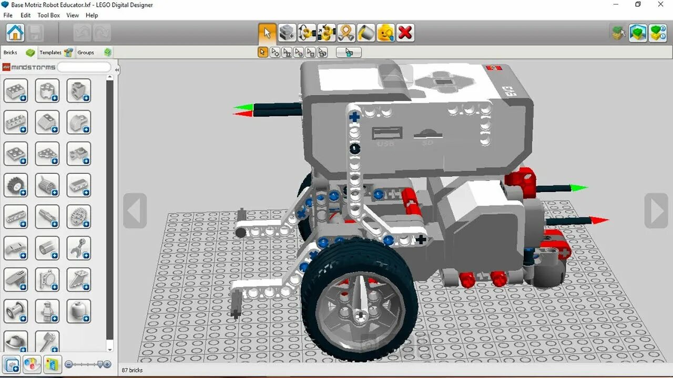Choose the Hide minifig-head tool

[x=385, y=33]
